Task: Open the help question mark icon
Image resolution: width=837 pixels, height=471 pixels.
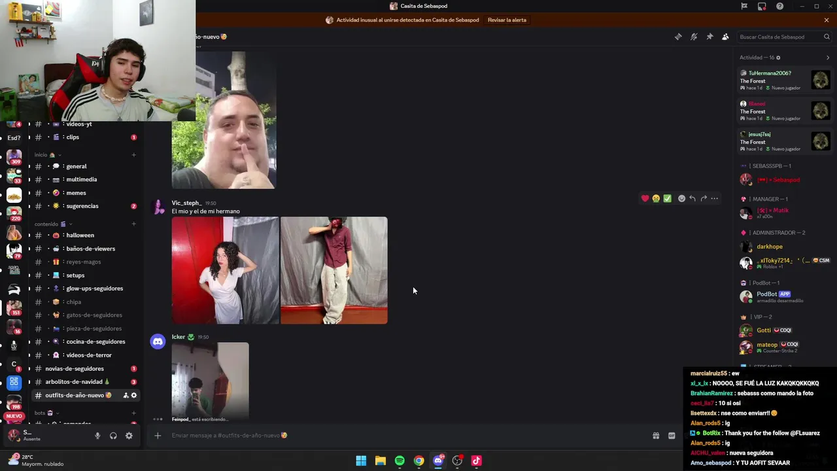Action: (779, 6)
